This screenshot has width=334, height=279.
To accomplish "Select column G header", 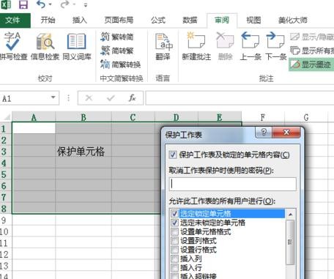I will click(306, 117).
